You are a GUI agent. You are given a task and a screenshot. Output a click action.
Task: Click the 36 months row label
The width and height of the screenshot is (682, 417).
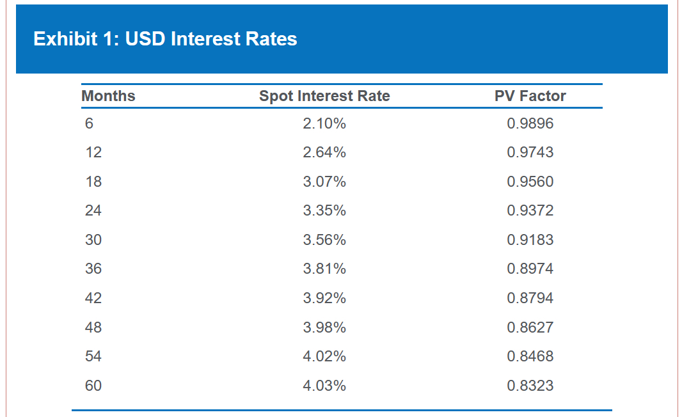(x=93, y=269)
